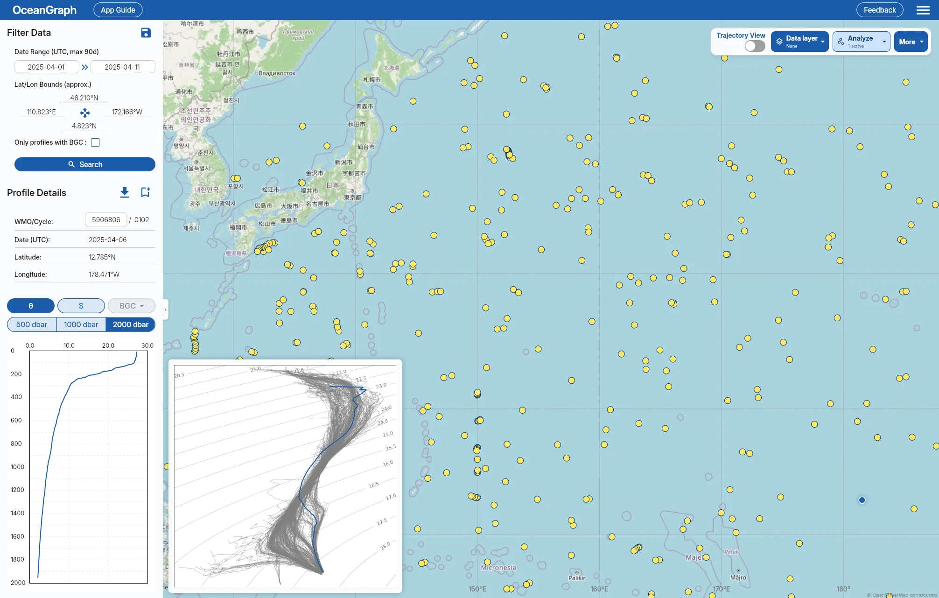The image size is (939, 598).
Task: Collapse the sidebar with the arrow handle
Action: tap(166, 309)
